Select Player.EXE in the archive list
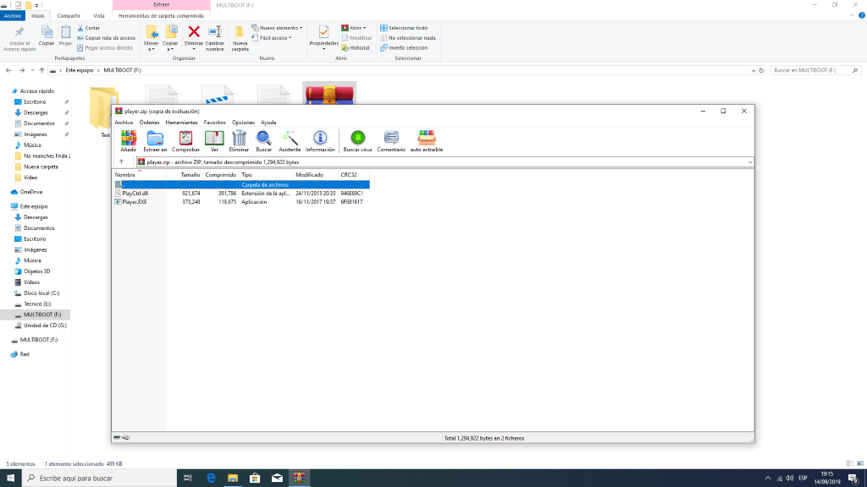 pos(134,202)
